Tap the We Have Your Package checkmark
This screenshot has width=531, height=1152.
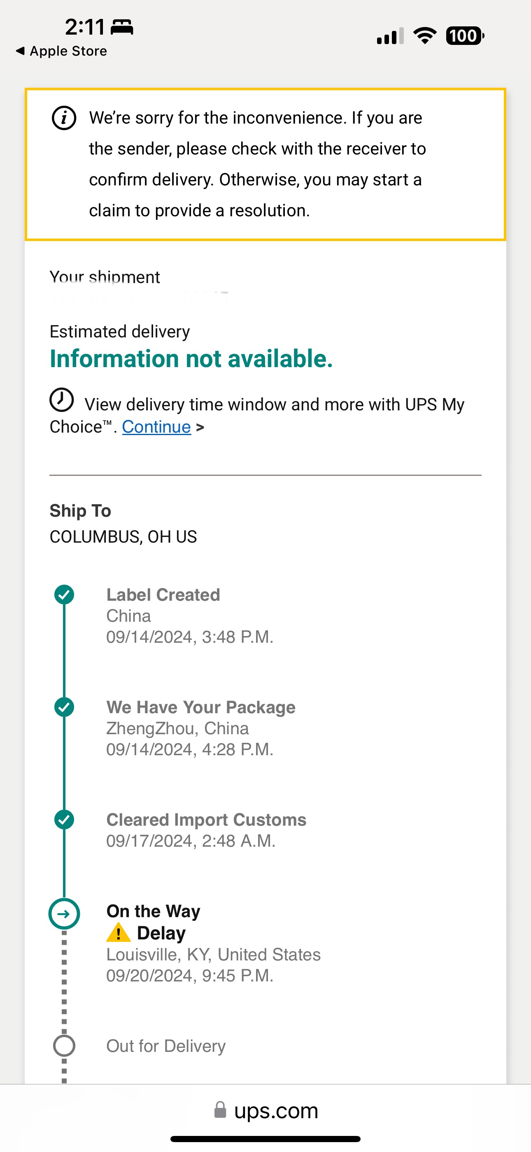pos(64,707)
